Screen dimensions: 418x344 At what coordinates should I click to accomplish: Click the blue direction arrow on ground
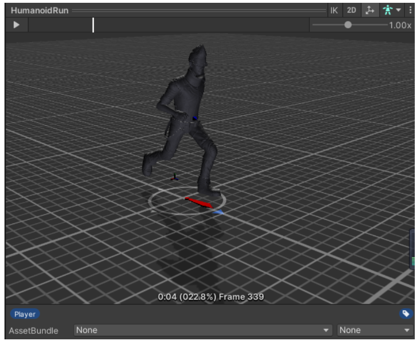click(x=219, y=212)
